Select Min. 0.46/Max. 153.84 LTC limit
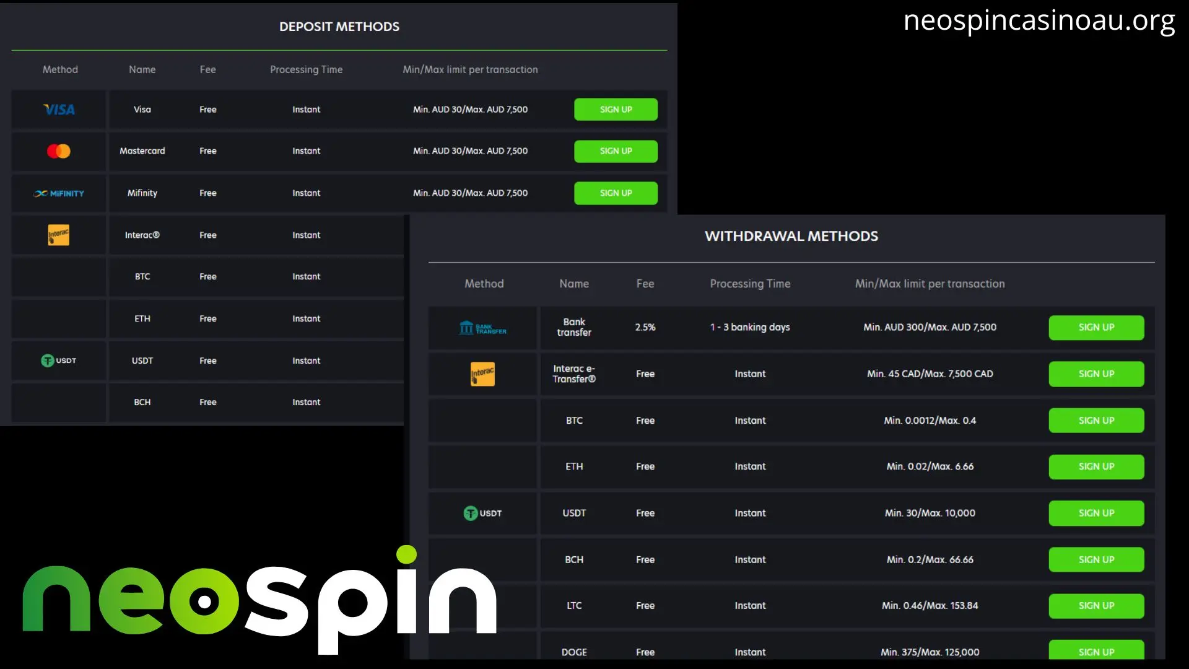Image resolution: width=1189 pixels, height=669 pixels. click(x=930, y=606)
